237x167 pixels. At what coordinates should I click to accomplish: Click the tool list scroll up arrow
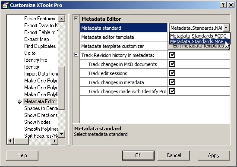click(62, 19)
